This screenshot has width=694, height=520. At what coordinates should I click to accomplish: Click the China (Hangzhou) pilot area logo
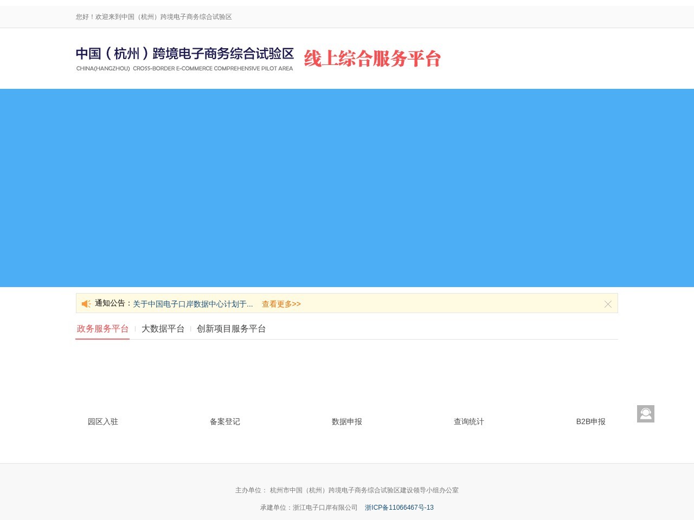tap(185, 58)
